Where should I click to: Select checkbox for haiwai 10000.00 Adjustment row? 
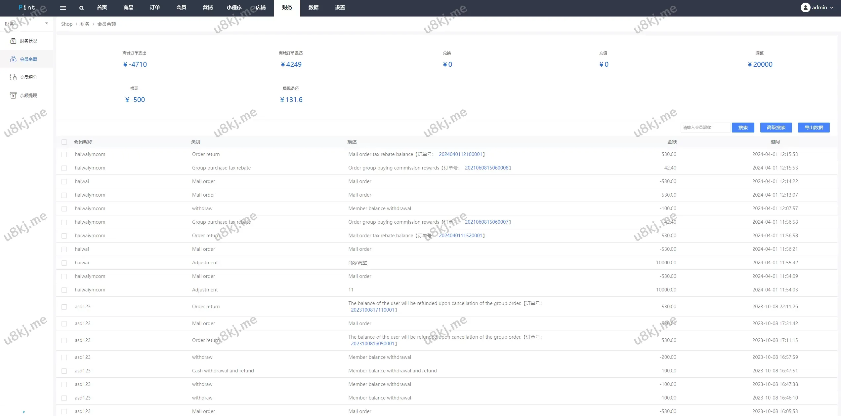coord(64,263)
